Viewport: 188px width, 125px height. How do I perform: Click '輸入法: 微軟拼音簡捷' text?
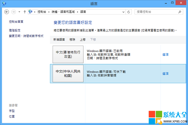[x=102, y=76]
